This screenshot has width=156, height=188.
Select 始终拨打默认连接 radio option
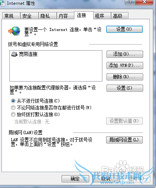(13, 114)
